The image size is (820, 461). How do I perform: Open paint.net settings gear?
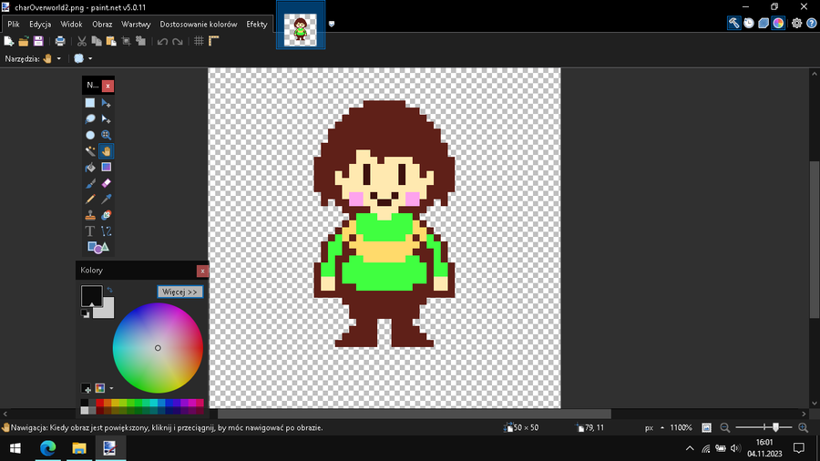(x=796, y=23)
